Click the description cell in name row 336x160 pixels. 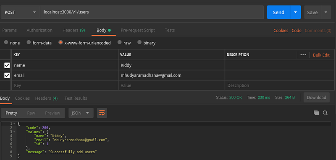coord(280,65)
